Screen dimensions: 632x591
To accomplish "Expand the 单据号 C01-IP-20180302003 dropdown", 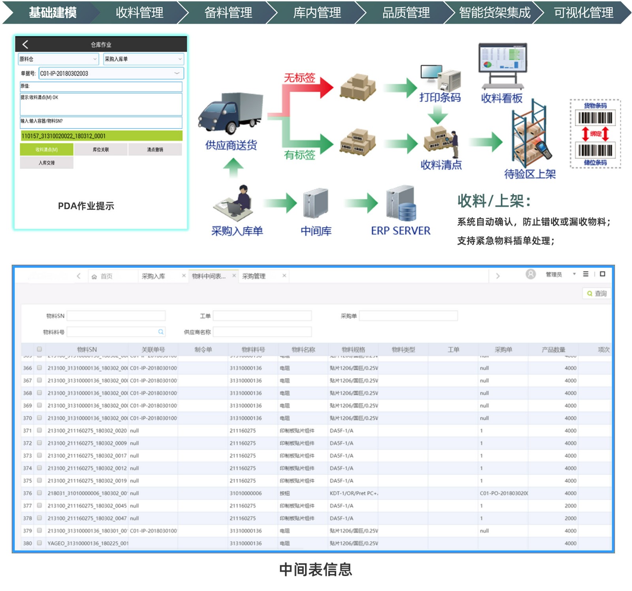I will tap(177, 73).
